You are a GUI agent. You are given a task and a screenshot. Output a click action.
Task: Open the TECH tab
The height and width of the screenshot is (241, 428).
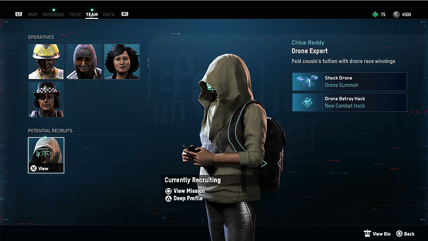[75, 14]
